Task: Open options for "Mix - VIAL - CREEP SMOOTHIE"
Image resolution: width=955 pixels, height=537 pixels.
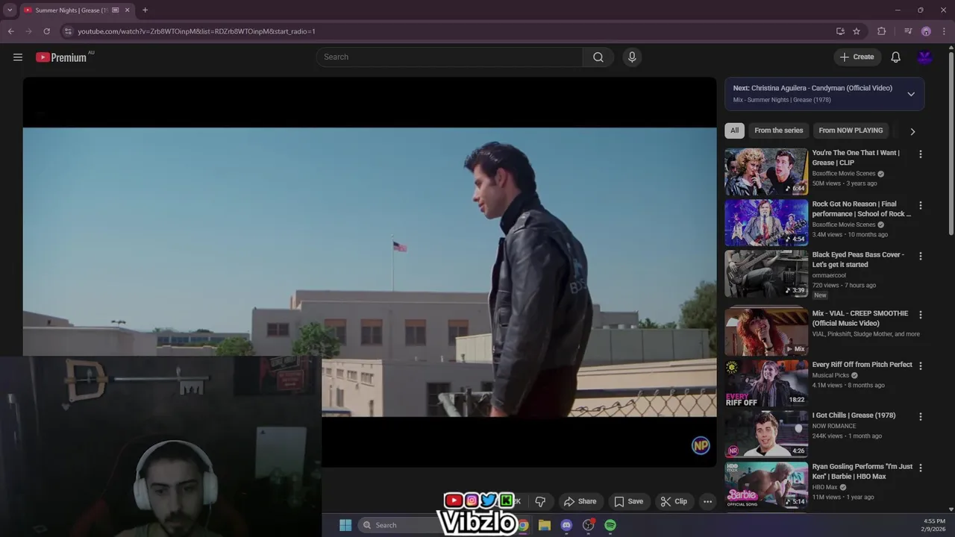Action: point(920,315)
